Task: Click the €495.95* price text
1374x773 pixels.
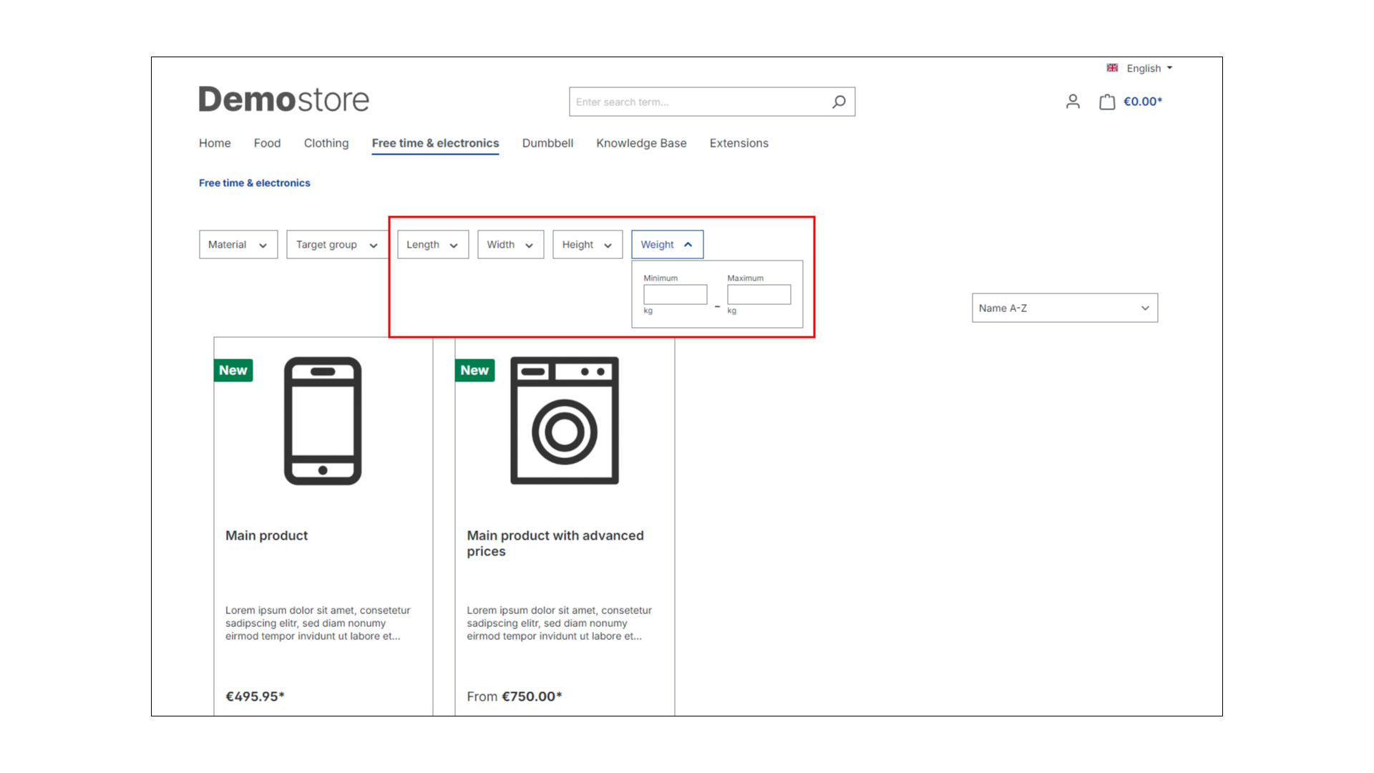Action: click(255, 696)
